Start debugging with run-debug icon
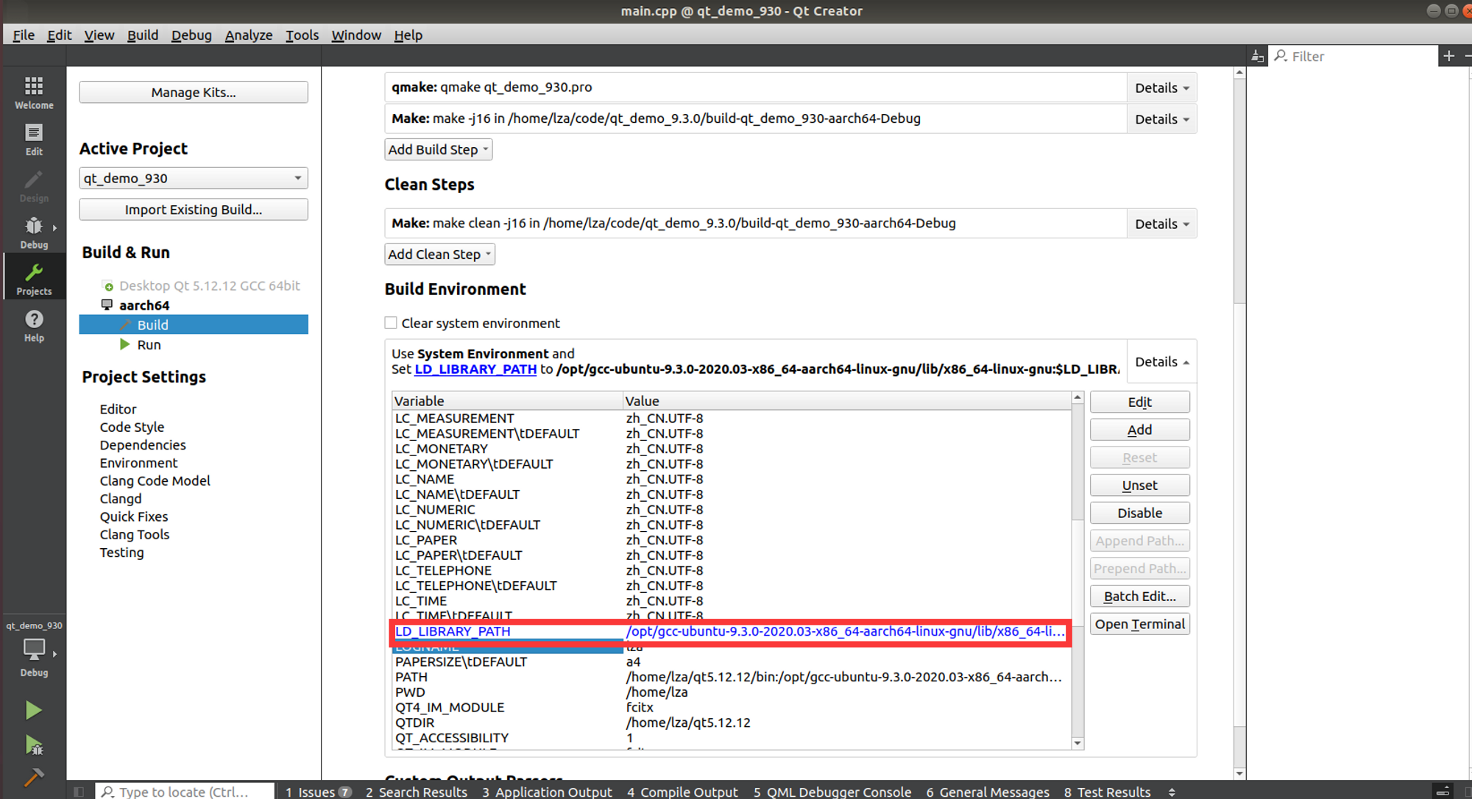 point(34,745)
